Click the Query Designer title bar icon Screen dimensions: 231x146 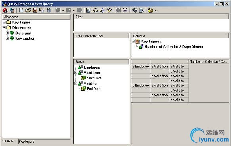[4, 4]
